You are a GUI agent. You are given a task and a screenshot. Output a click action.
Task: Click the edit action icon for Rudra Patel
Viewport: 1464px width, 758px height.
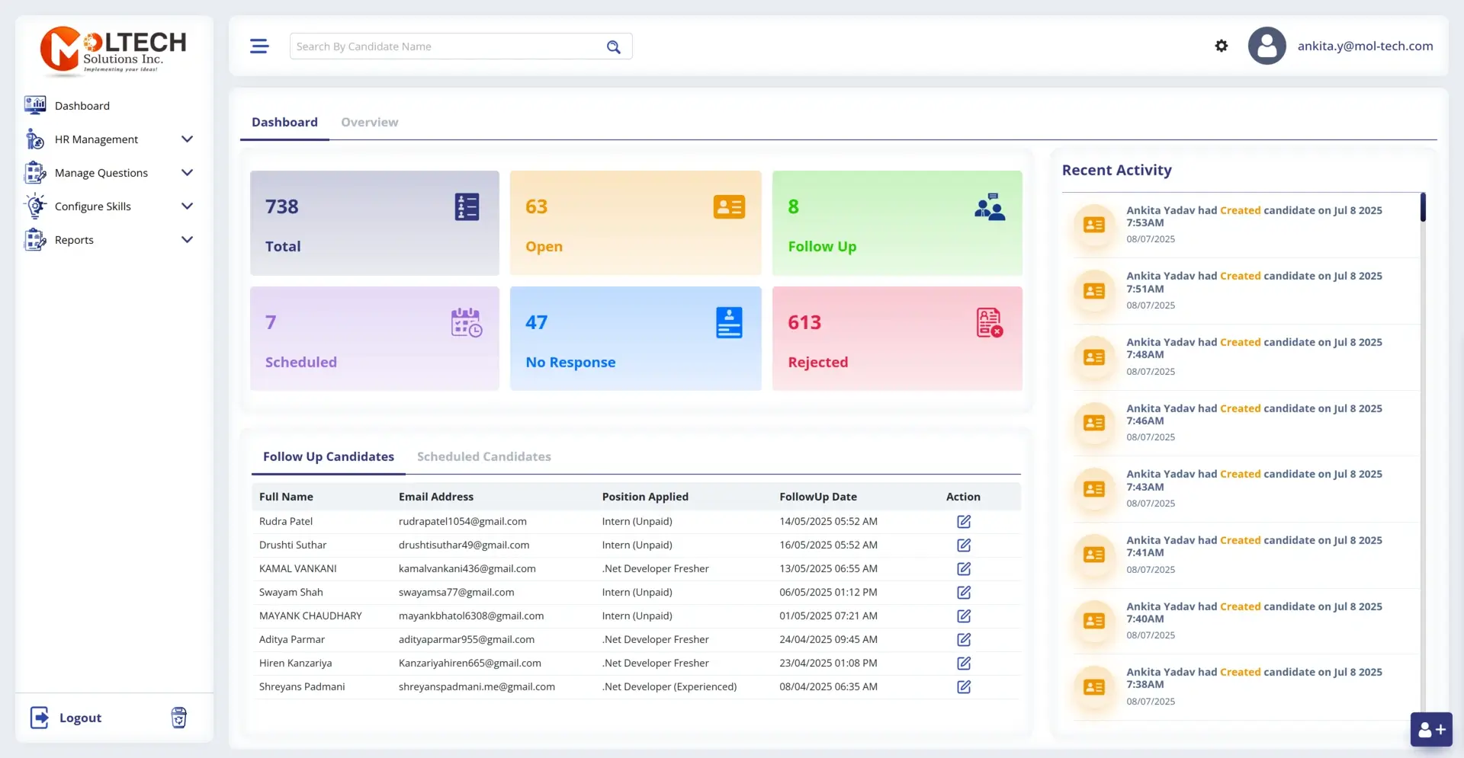[x=963, y=522]
